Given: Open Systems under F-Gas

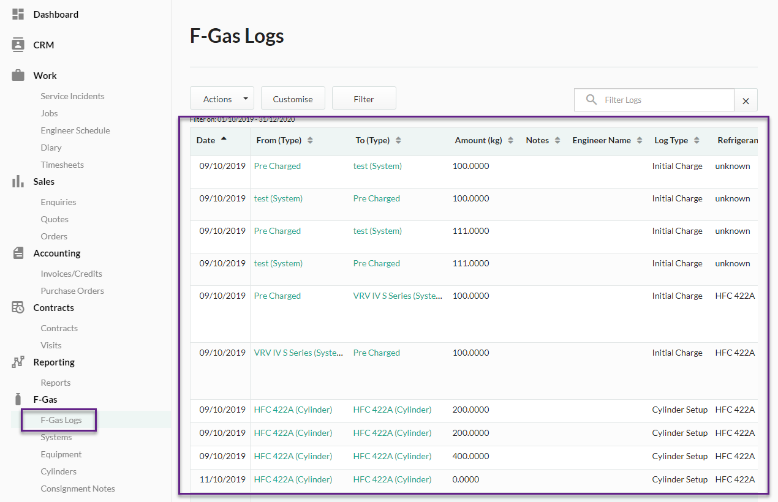Looking at the screenshot, I should (56, 437).
